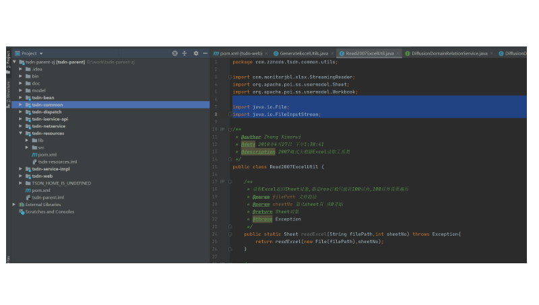Click 'Read2007ExcelUtil' class name in code

[294, 167]
